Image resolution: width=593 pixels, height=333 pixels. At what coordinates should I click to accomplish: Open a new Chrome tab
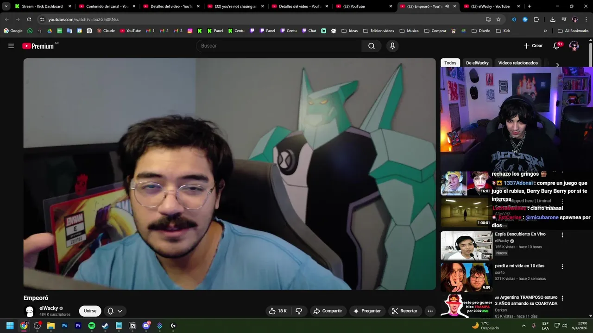coord(530,6)
